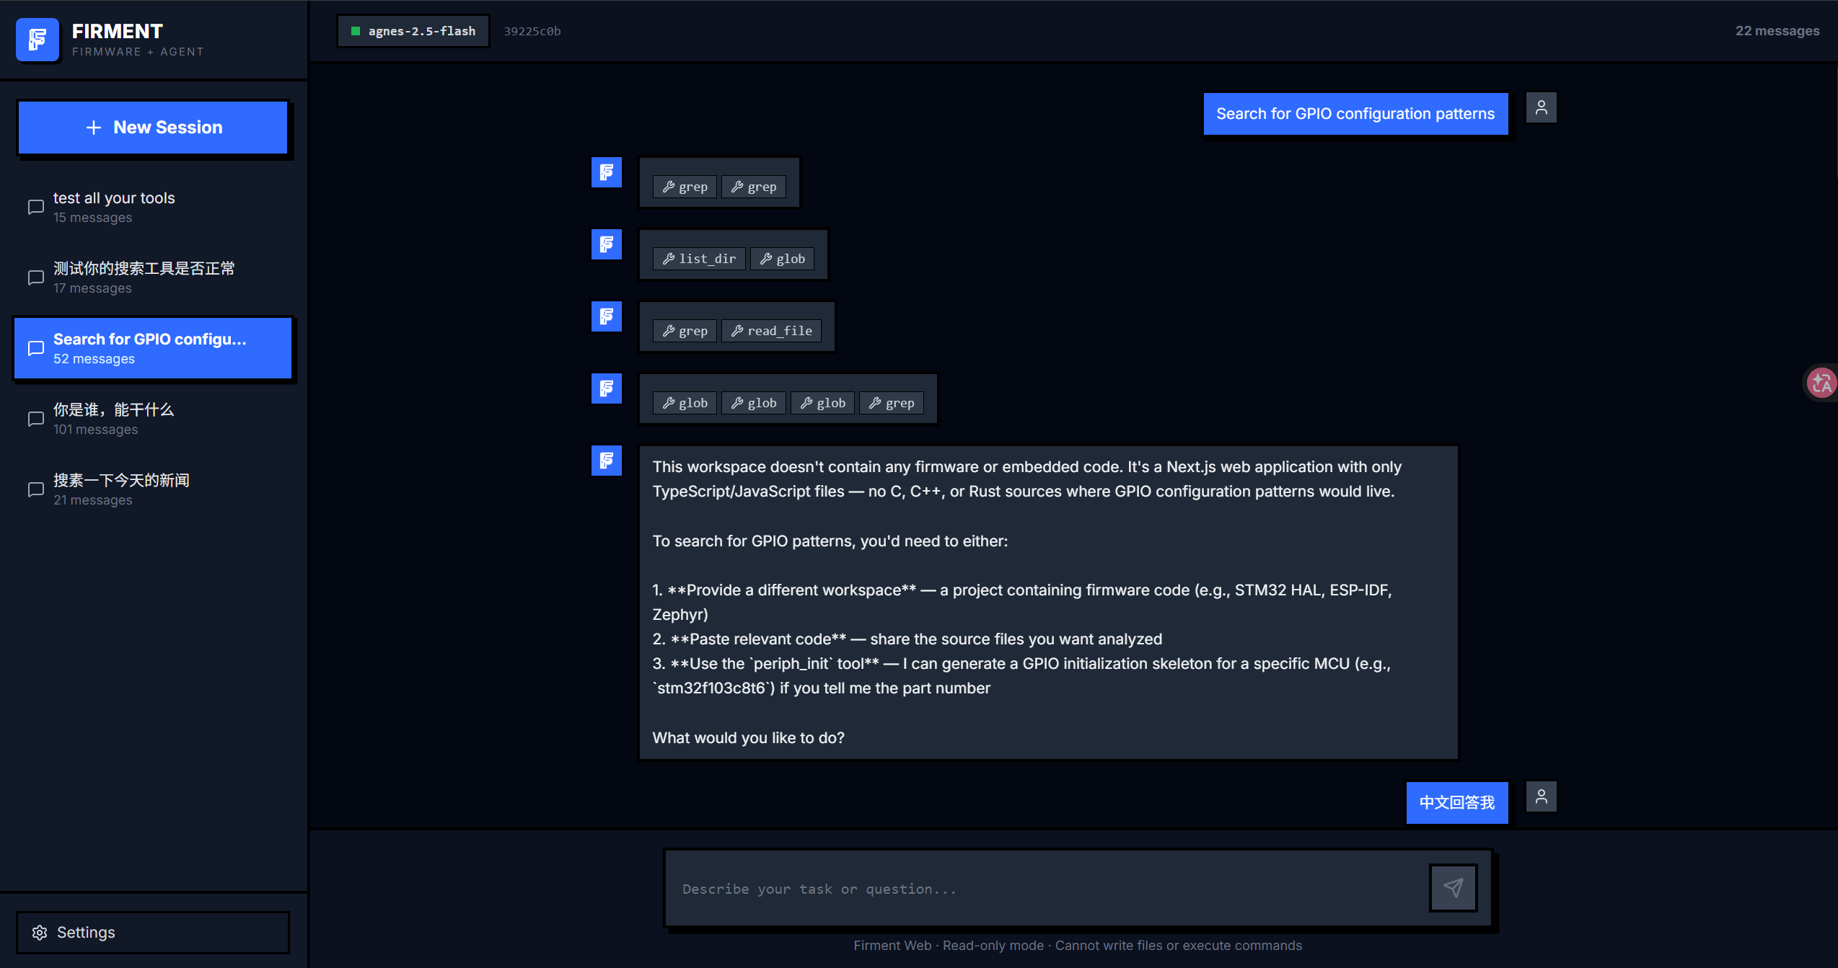1838x968 pixels.
Task: Click the session ID 39225c0b
Action: [x=532, y=31]
